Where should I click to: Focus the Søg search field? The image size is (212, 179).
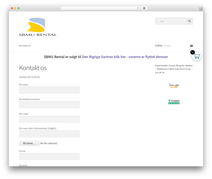tap(170, 21)
